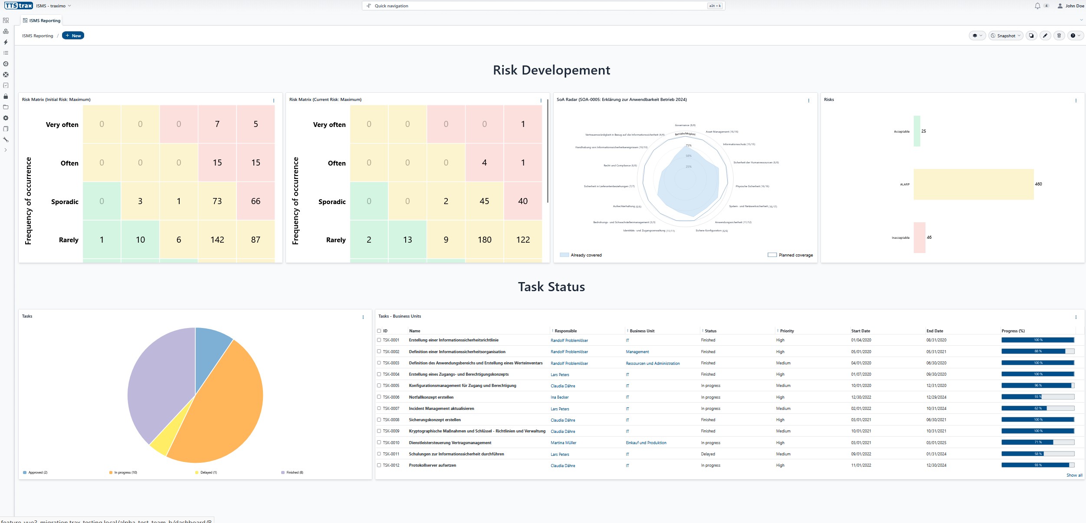Expand the sidebar with the chevron arrow
The image size is (1086, 523).
pos(6,150)
